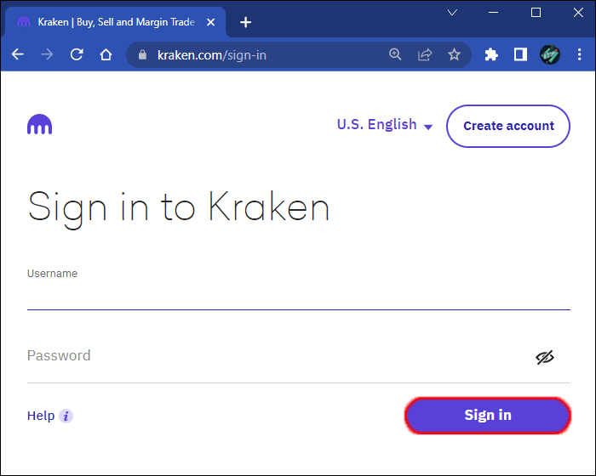Close the Kraken browser tab
This screenshot has width=596, height=476.
pyautogui.click(x=210, y=22)
